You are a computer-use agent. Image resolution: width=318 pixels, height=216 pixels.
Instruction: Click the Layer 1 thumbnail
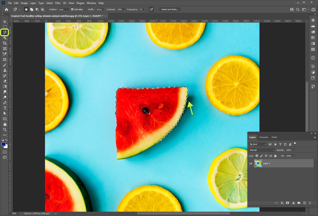tap(258, 163)
